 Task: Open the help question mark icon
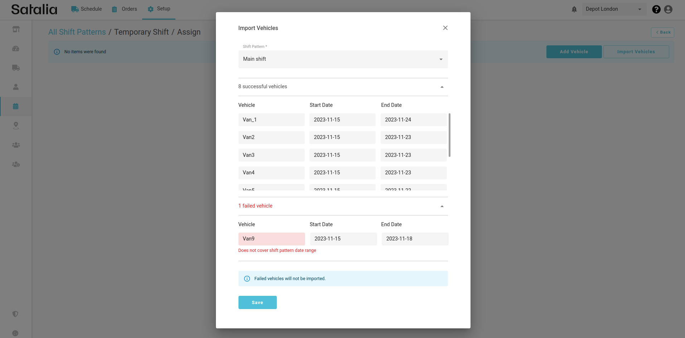tap(656, 9)
